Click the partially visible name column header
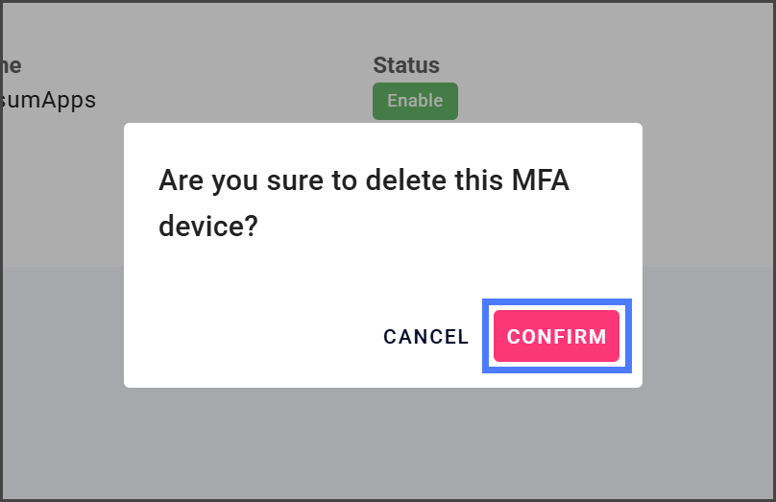This screenshot has height=502, width=776. coord(11,65)
